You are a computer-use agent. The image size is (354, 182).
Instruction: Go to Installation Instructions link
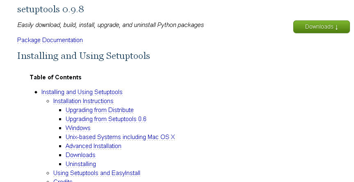click(x=83, y=101)
